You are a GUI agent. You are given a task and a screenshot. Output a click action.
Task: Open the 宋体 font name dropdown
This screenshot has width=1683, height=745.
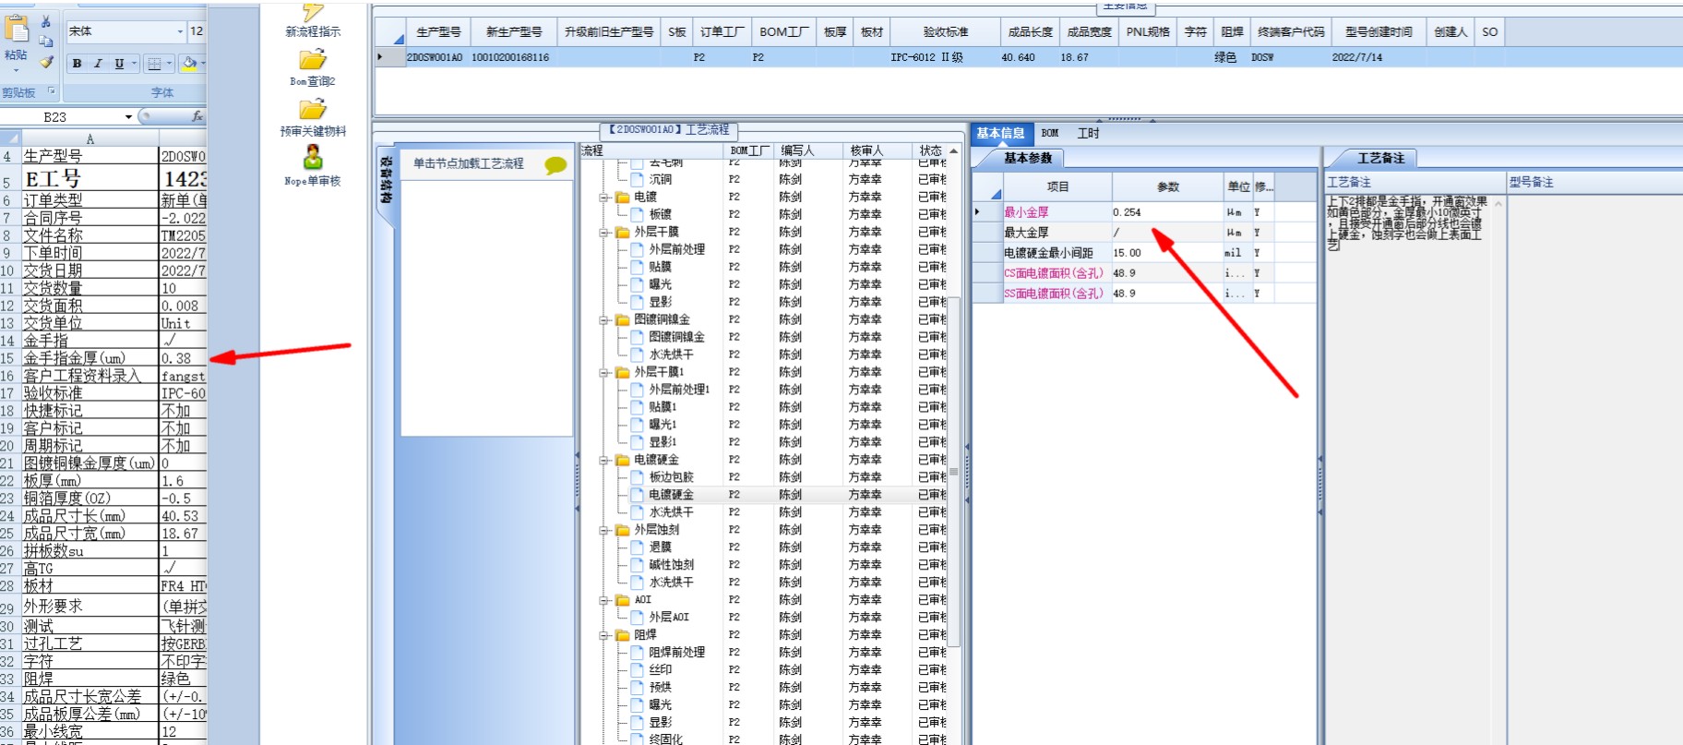(180, 31)
